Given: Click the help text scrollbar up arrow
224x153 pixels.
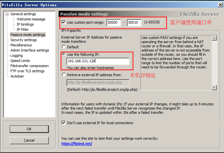Looking at the screenshot, I should coord(214,38).
